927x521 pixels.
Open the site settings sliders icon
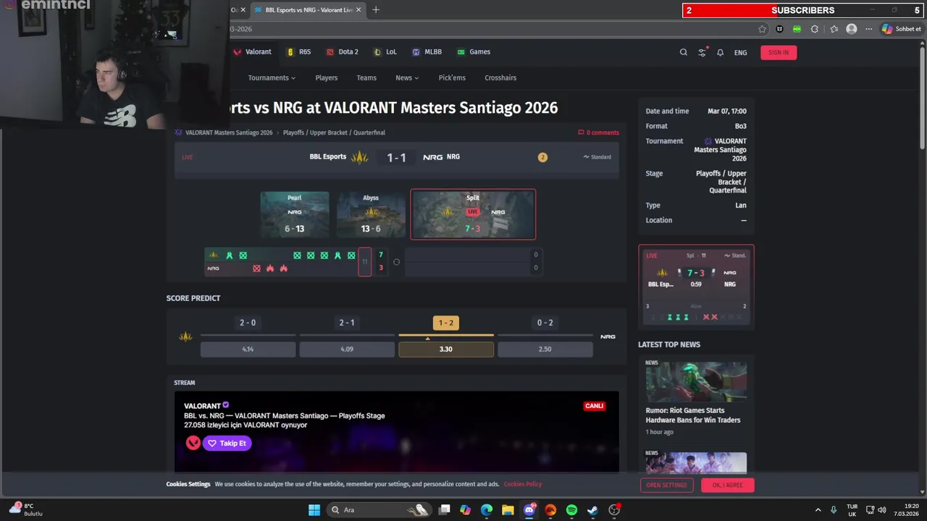702,52
